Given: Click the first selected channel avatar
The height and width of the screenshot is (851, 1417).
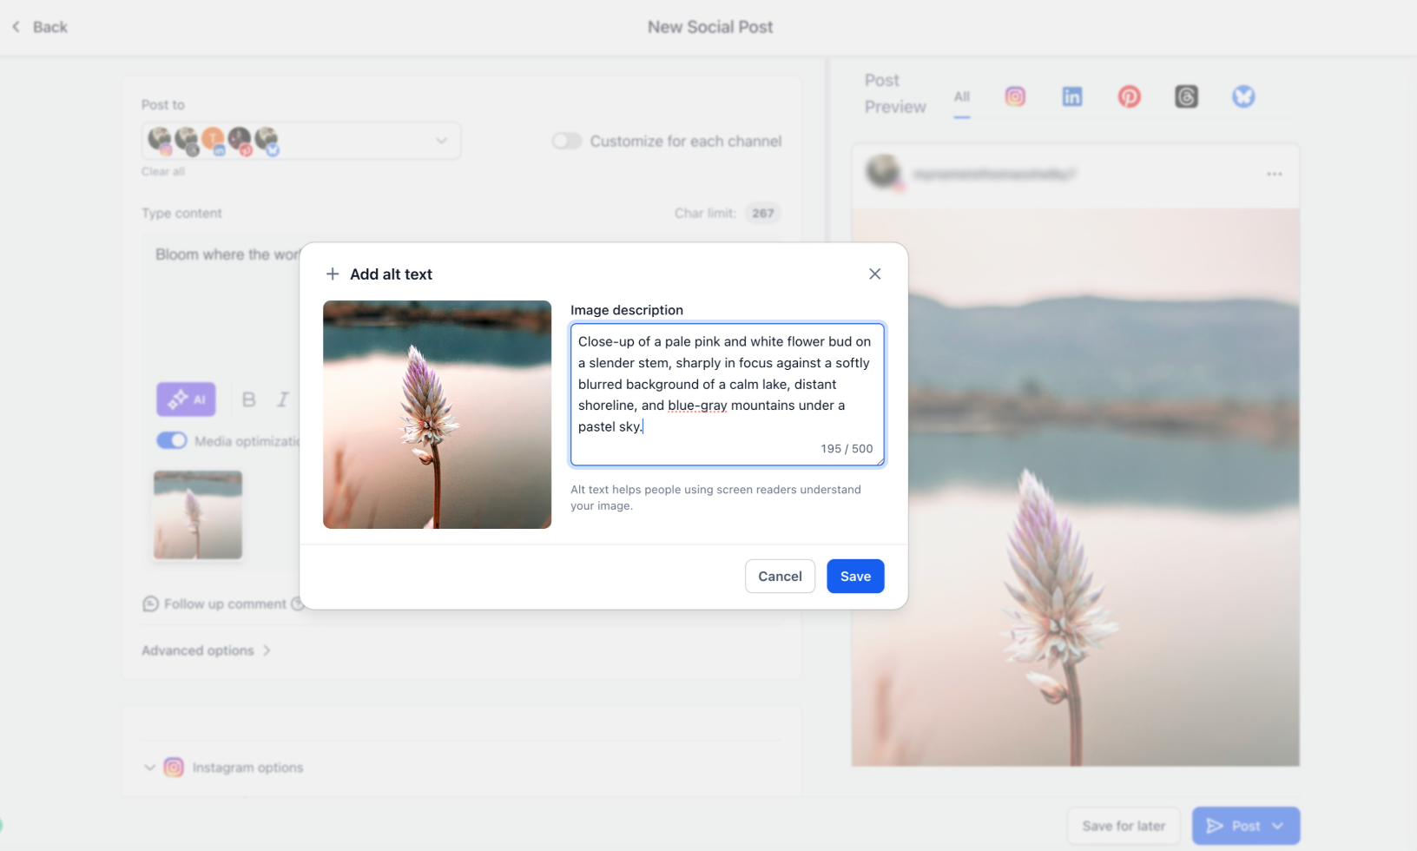Looking at the screenshot, I should [x=160, y=139].
